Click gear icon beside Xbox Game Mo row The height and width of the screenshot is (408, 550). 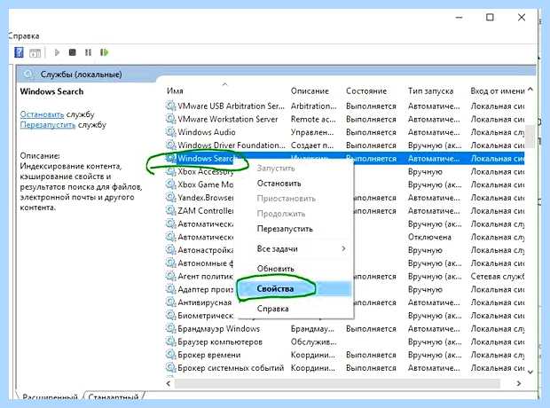click(x=170, y=184)
